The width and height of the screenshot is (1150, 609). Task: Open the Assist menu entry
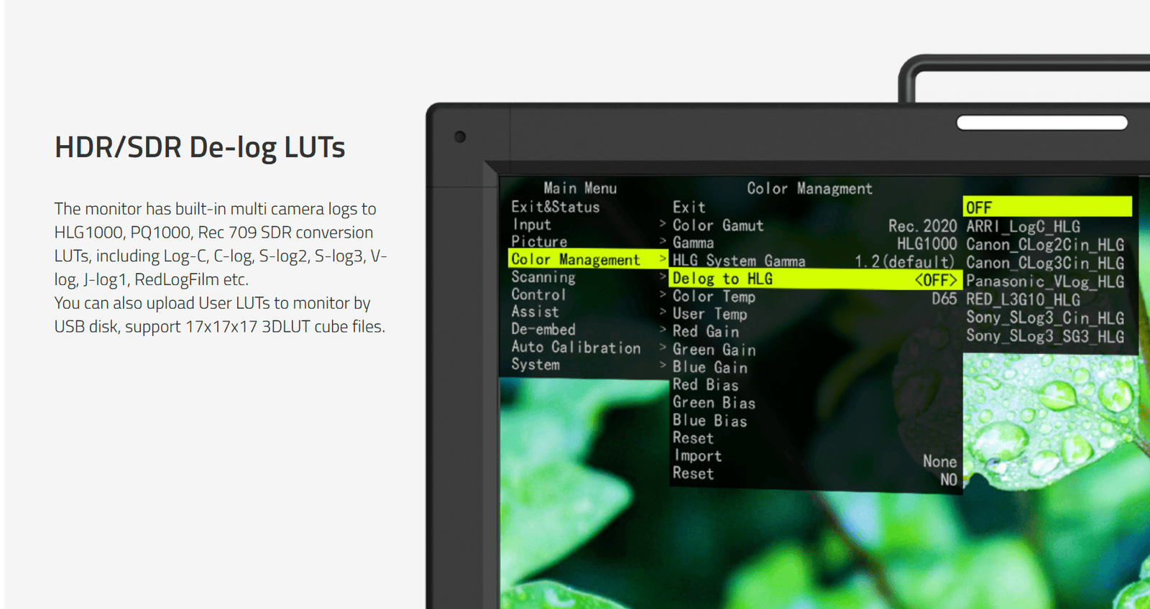pos(535,312)
